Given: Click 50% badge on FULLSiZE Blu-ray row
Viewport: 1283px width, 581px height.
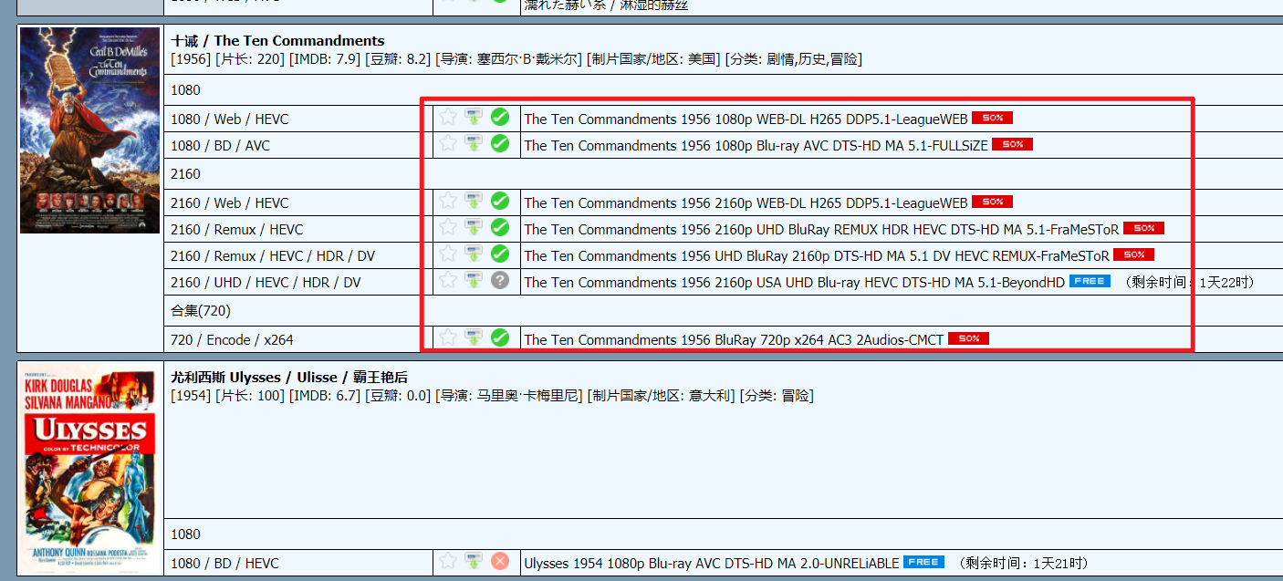Looking at the screenshot, I should pos(1012,144).
